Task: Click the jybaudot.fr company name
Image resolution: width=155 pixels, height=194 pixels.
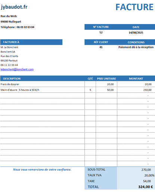Action: tap(14, 7)
